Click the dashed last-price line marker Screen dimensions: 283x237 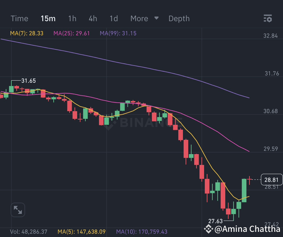pos(256,179)
